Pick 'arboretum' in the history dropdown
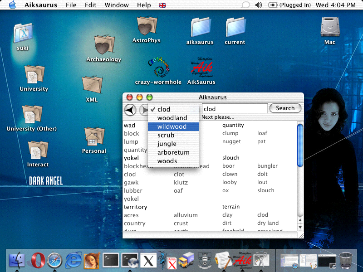363x272 pixels. [x=173, y=152]
